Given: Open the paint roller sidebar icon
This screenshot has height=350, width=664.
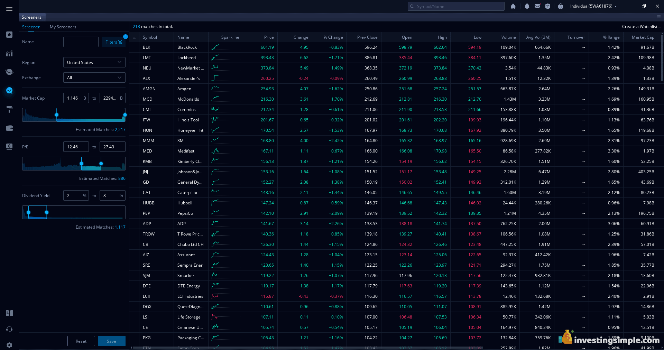Looking at the screenshot, I should pos(9,109).
